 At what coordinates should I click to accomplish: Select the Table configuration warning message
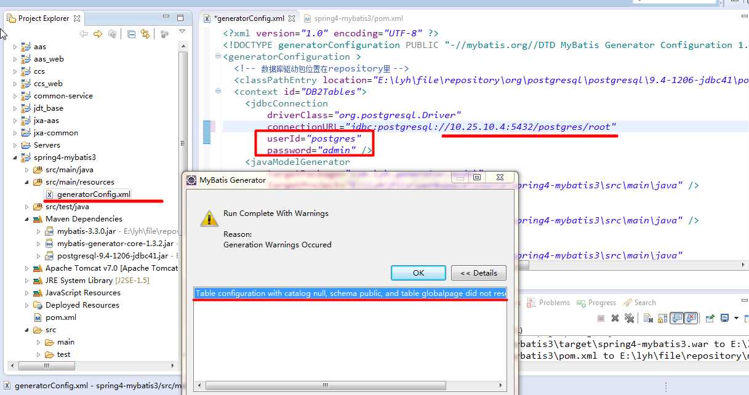[350, 293]
